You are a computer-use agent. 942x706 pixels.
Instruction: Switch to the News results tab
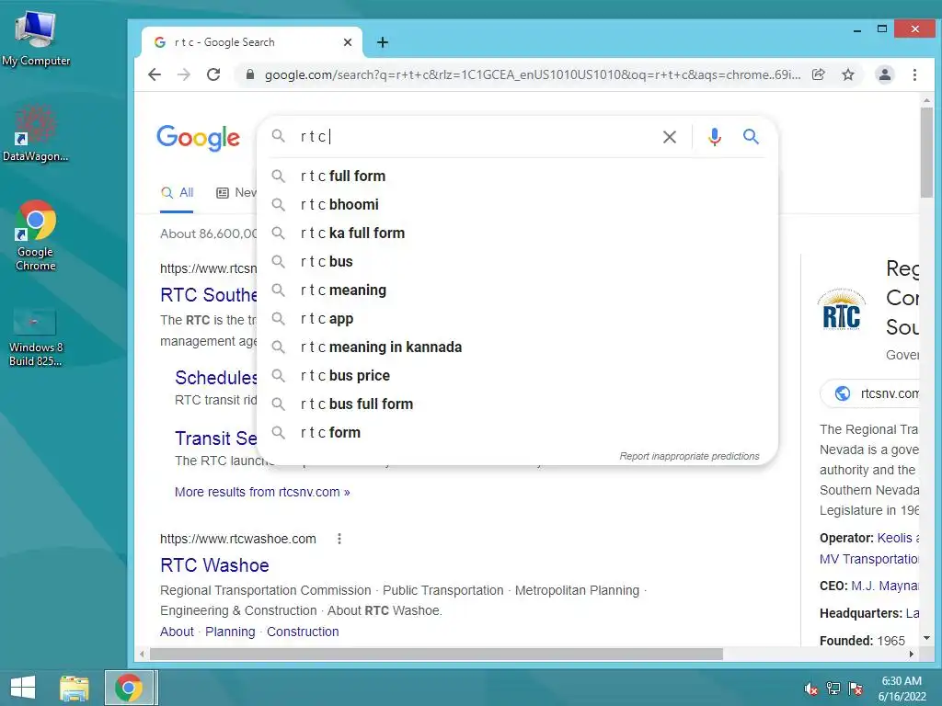[236, 193]
